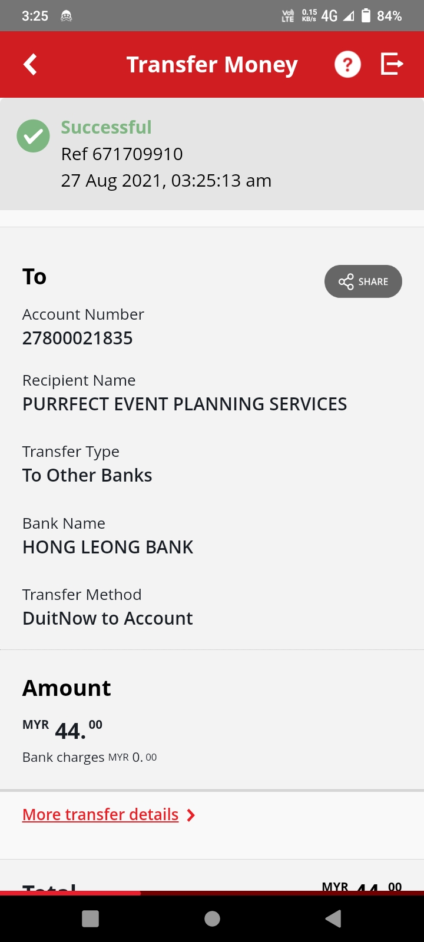The image size is (424, 942).
Task: Tap recipient name PURRFECT EVENT PLANNING SERVICES
Action: tap(185, 404)
